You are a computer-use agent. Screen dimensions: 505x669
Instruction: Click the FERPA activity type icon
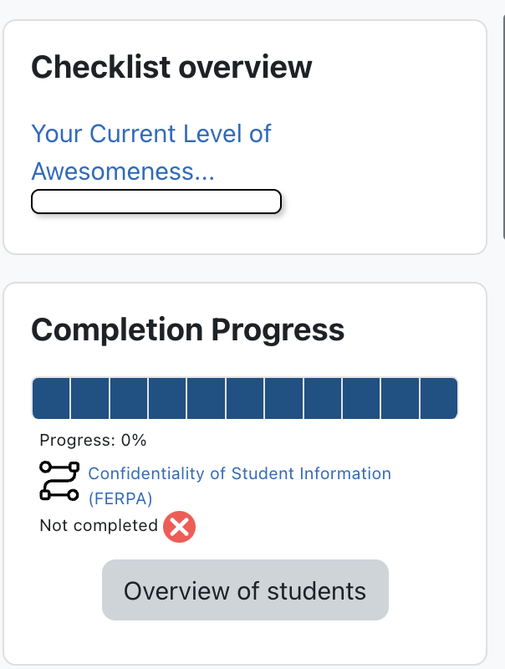[x=59, y=481]
